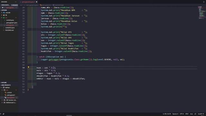Collapse the src chevron in Java Projects
206x116 pixels.
[x=2, y=90]
